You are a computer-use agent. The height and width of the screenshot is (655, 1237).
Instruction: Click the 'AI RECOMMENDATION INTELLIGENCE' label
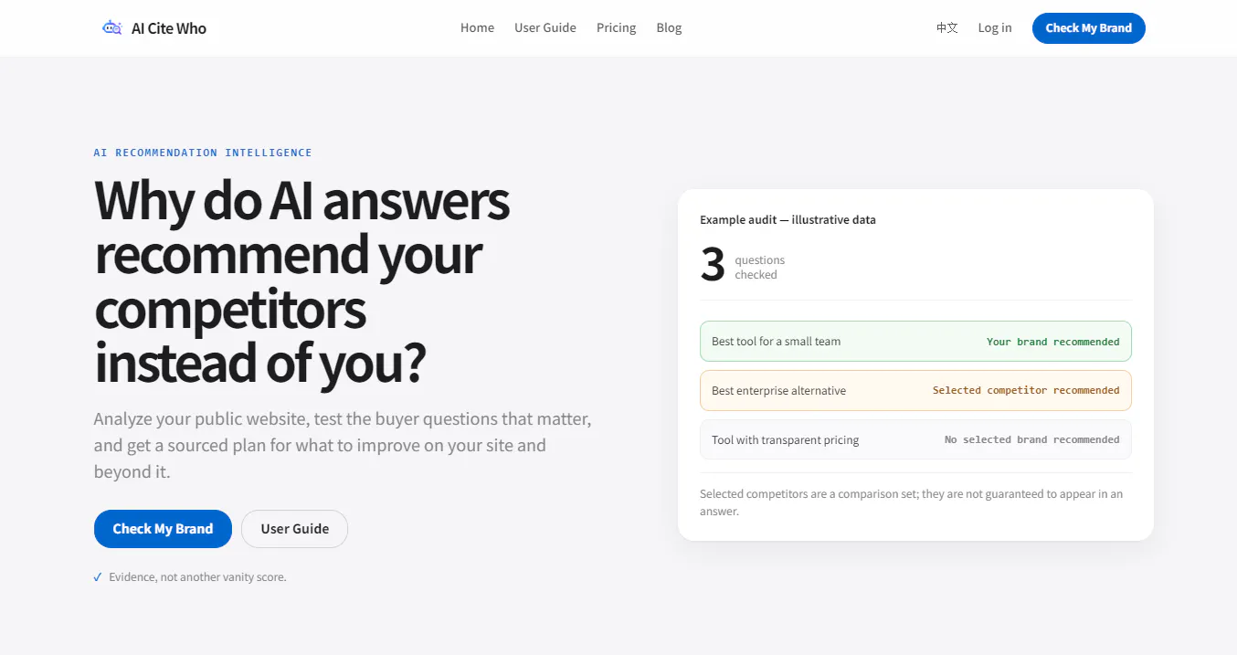(203, 153)
